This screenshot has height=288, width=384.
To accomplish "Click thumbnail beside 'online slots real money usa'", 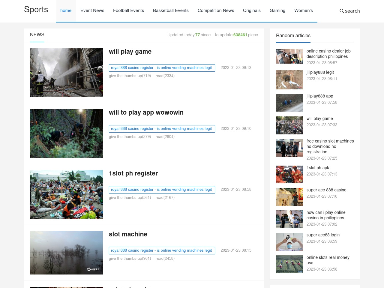I will pyautogui.click(x=289, y=264).
